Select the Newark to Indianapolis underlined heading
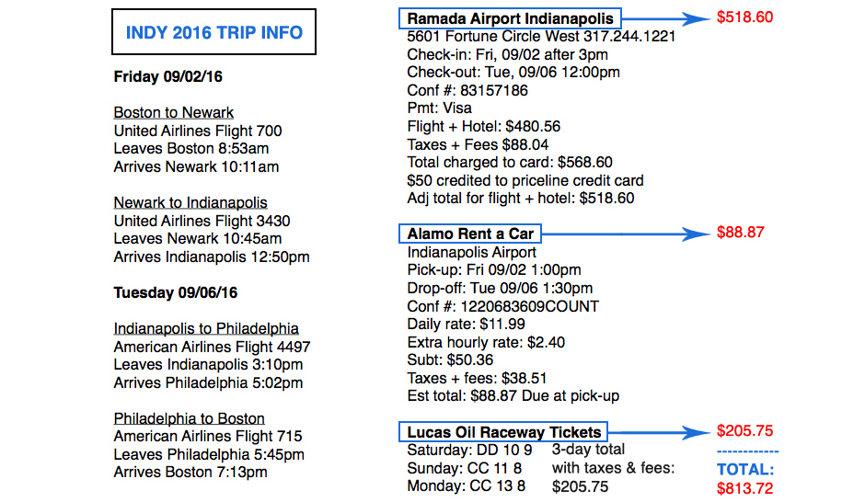Image resolution: width=865 pixels, height=502 pixels. point(190,203)
